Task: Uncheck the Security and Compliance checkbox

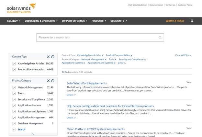Action: point(14,99)
